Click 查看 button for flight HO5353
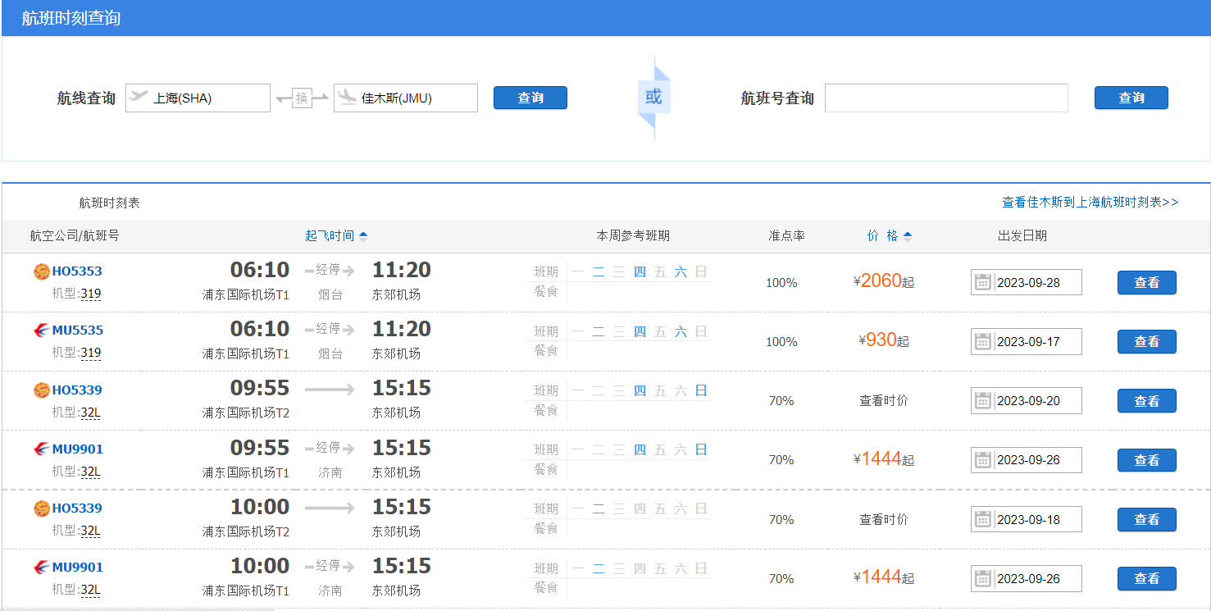This screenshot has height=611, width=1211. [x=1147, y=282]
